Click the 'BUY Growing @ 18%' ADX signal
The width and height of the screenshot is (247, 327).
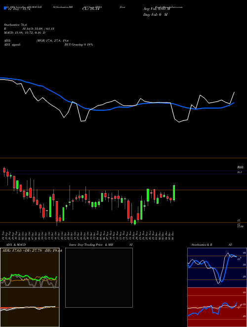click(79, 45)
